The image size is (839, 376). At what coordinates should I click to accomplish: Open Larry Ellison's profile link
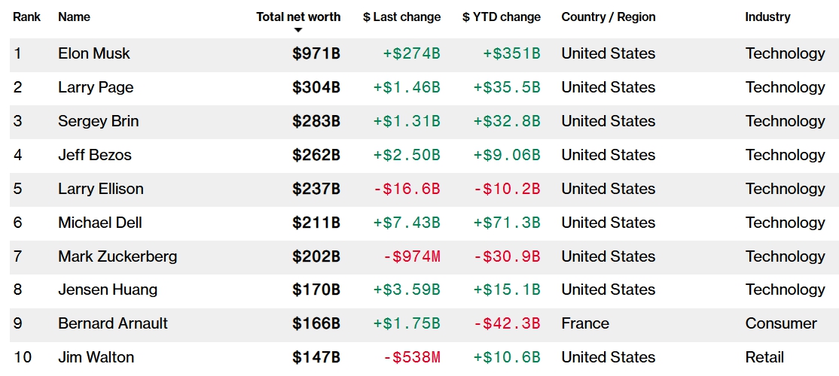101,189
